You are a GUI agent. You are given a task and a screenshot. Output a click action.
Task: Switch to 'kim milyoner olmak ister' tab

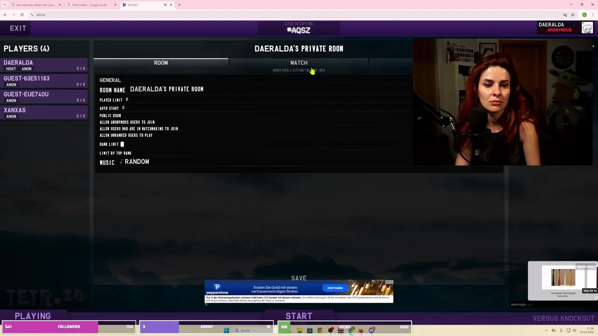click(x=36, y=5)
